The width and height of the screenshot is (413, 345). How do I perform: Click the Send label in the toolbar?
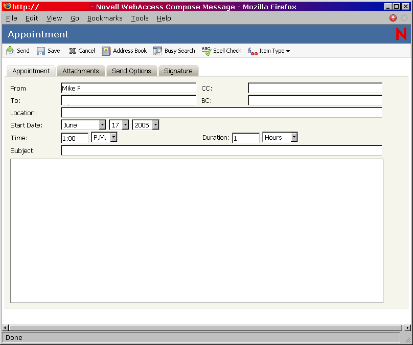point(23,51)
